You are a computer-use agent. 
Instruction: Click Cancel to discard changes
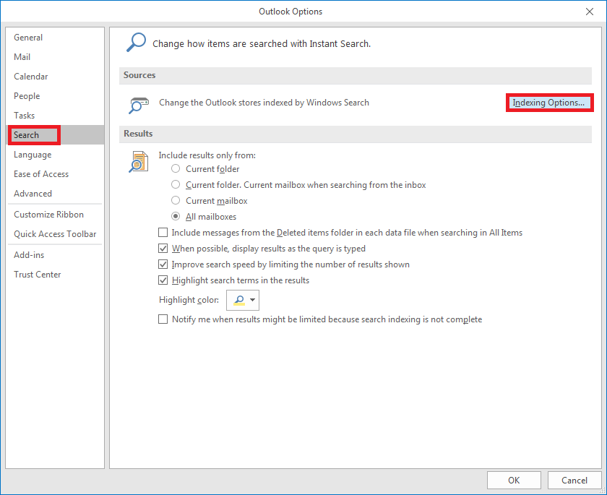click(574, 481)
